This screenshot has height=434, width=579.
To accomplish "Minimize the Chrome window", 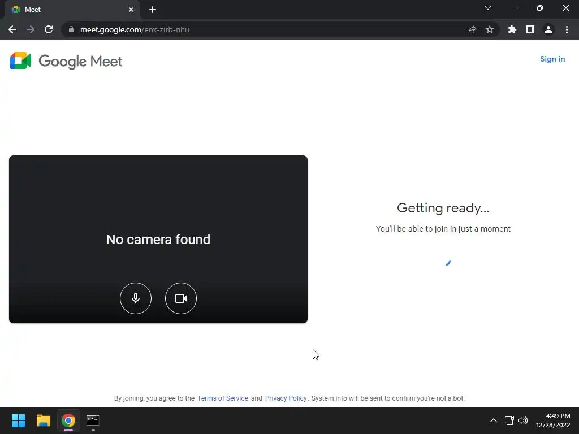I will tap(513, 8).
